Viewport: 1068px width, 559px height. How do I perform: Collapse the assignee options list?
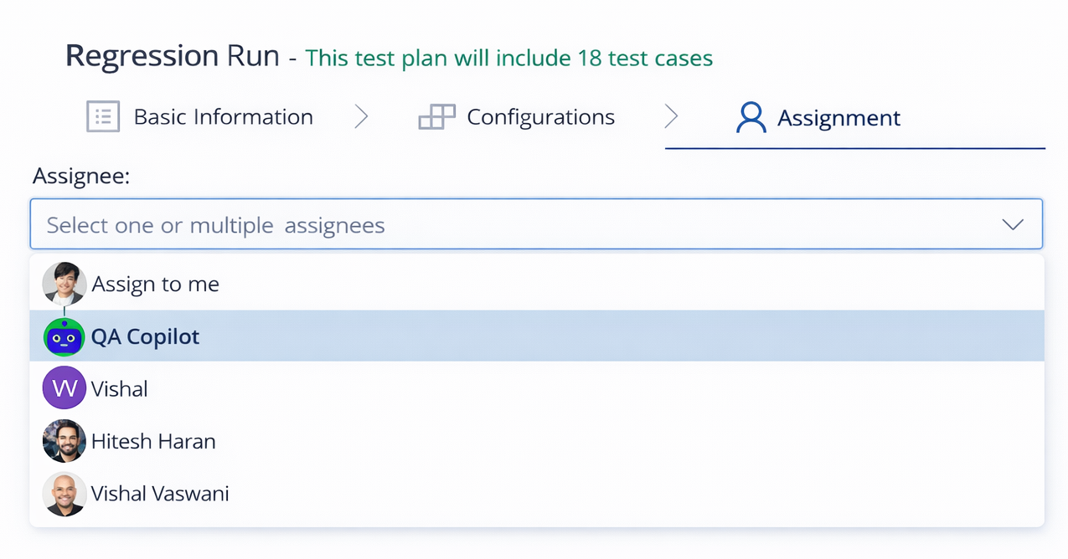tap(1013, 224)
